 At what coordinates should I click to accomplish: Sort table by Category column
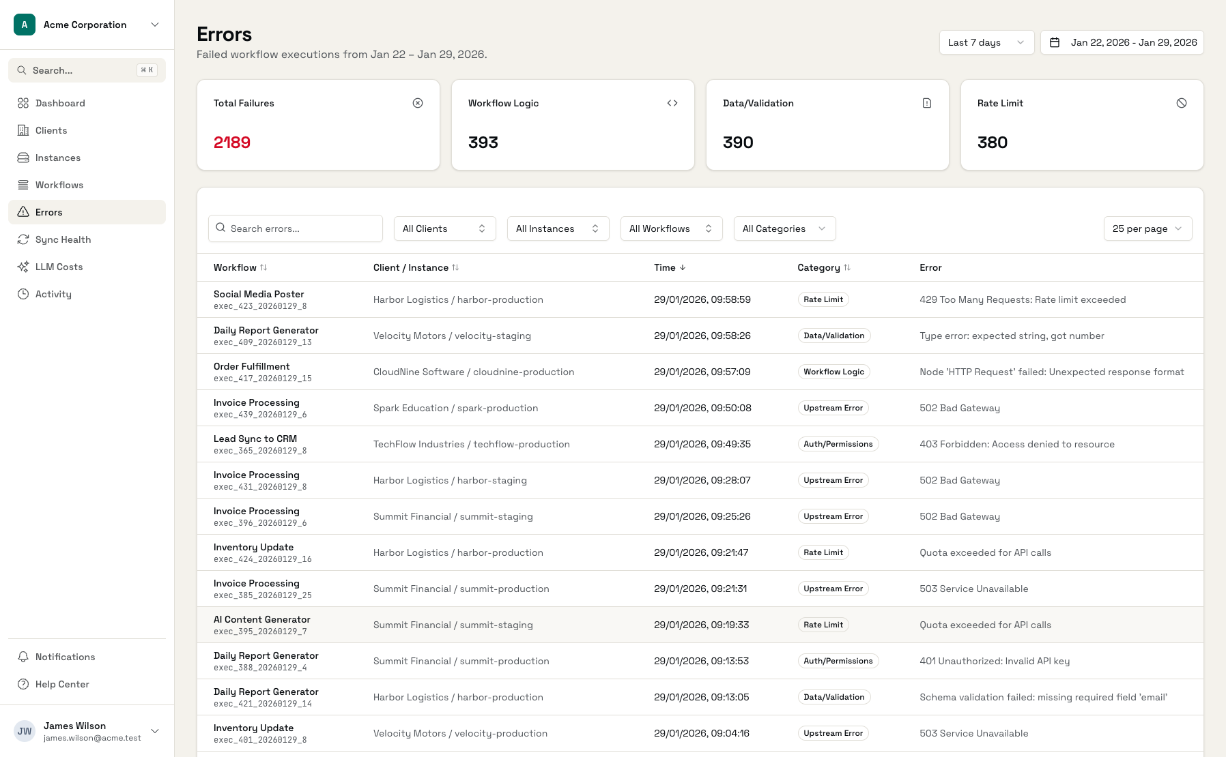coord(823,267)
